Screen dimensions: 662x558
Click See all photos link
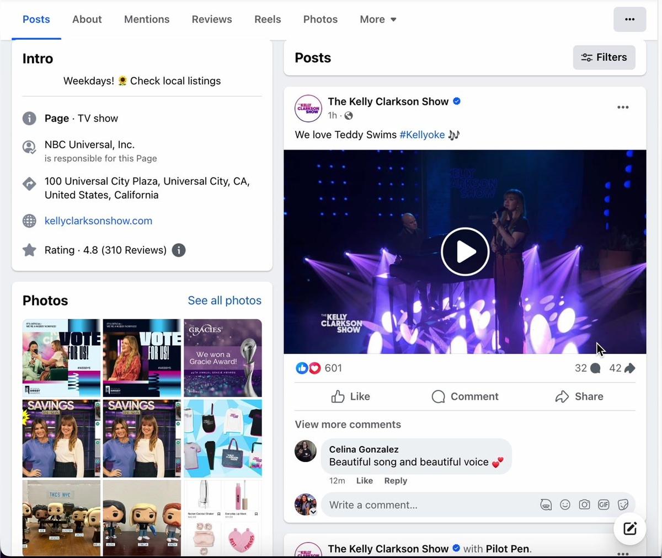225,301
